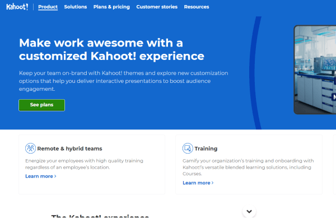Screen dimensions: 336x218
Task: Open the Resources menu
Action: tap(197, 7)
